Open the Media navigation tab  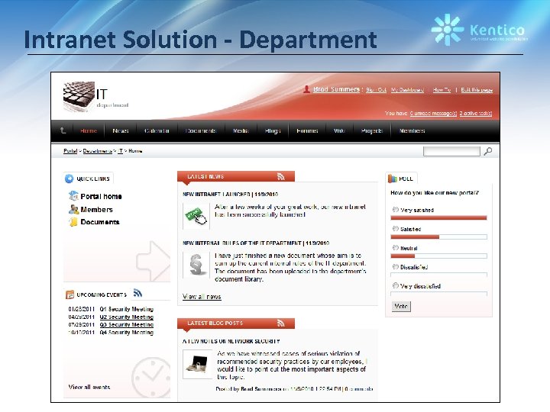click(x=241, y=130)
